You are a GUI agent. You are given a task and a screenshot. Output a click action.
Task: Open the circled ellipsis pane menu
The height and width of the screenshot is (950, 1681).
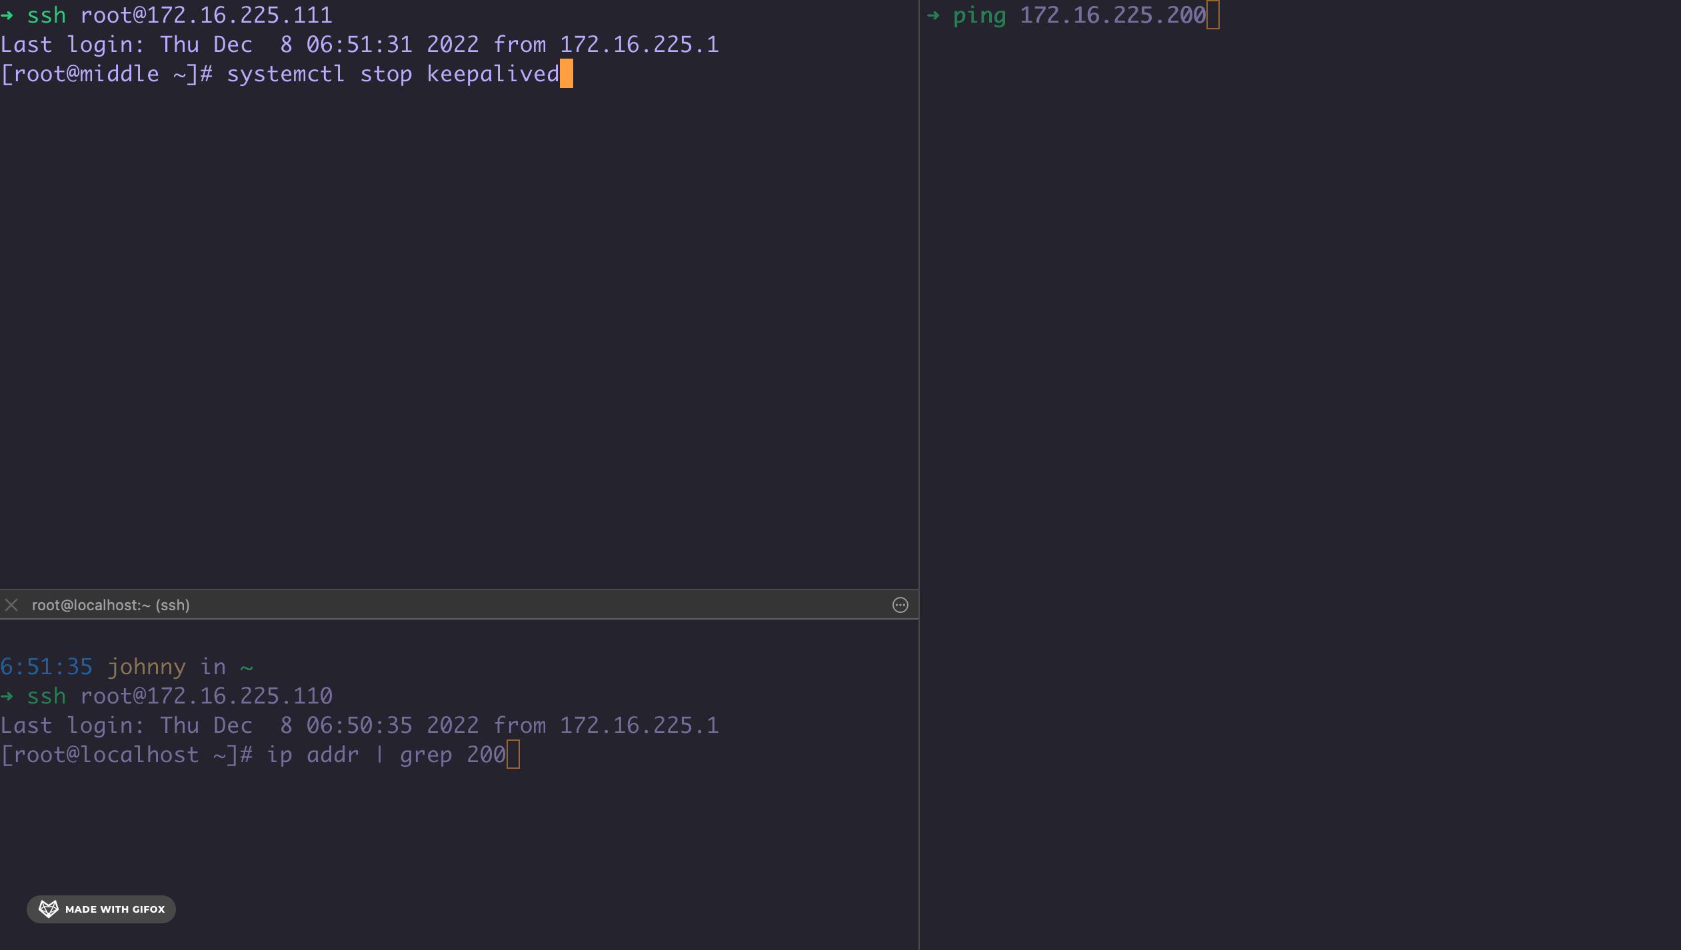[x=900, y=605]
